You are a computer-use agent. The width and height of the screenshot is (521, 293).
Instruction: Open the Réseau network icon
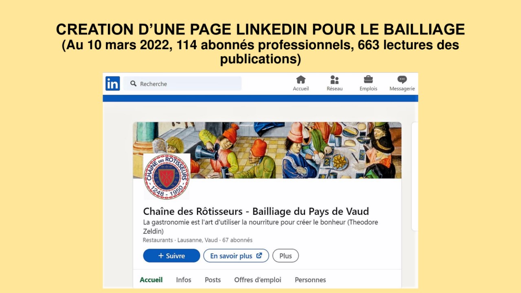point(335,80)
